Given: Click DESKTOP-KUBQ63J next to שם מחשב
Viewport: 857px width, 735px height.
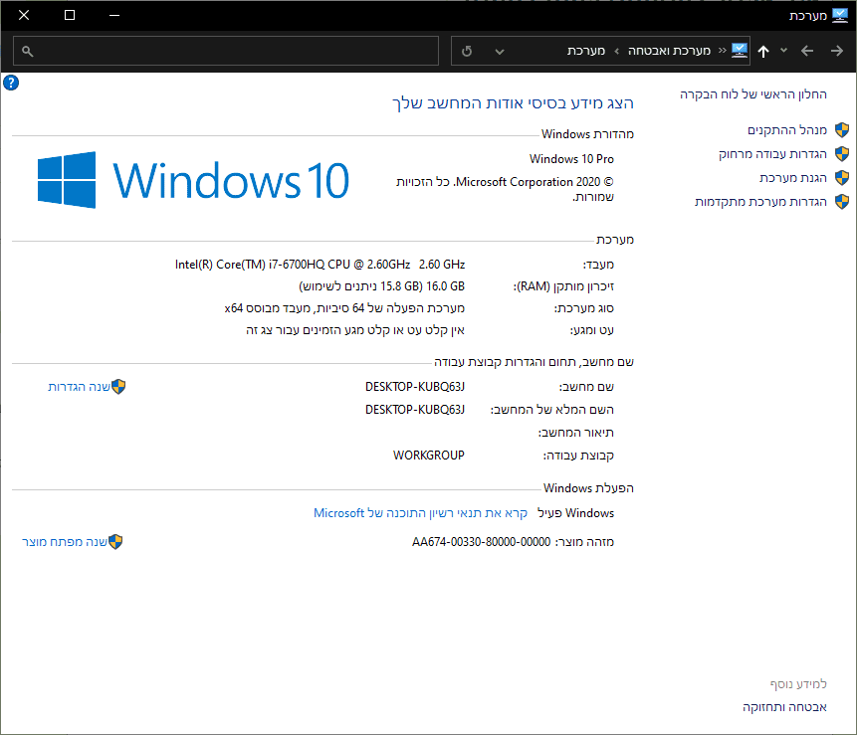Looking at the screenshot, I should pyautogui.click(x=415, y=387).
